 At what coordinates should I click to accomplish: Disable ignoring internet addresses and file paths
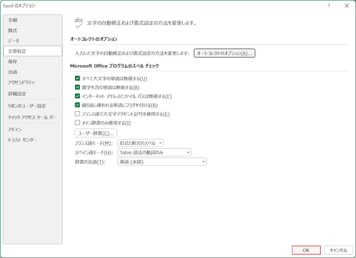77,96
